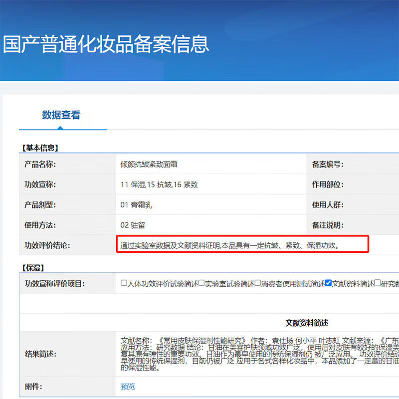Uncheck the 文献资料简述 checkbox
This screenshot has width=399, height=399.
[328, 283]
